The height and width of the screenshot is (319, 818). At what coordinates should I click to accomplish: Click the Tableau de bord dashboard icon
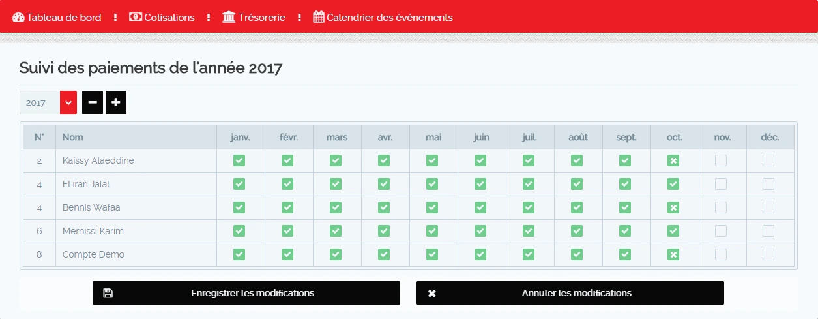[18, 18]
